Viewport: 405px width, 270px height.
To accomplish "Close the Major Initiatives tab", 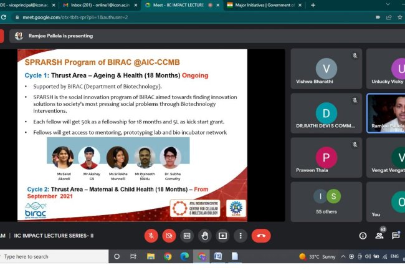I will pyautogui.click(x=300, y=5).
